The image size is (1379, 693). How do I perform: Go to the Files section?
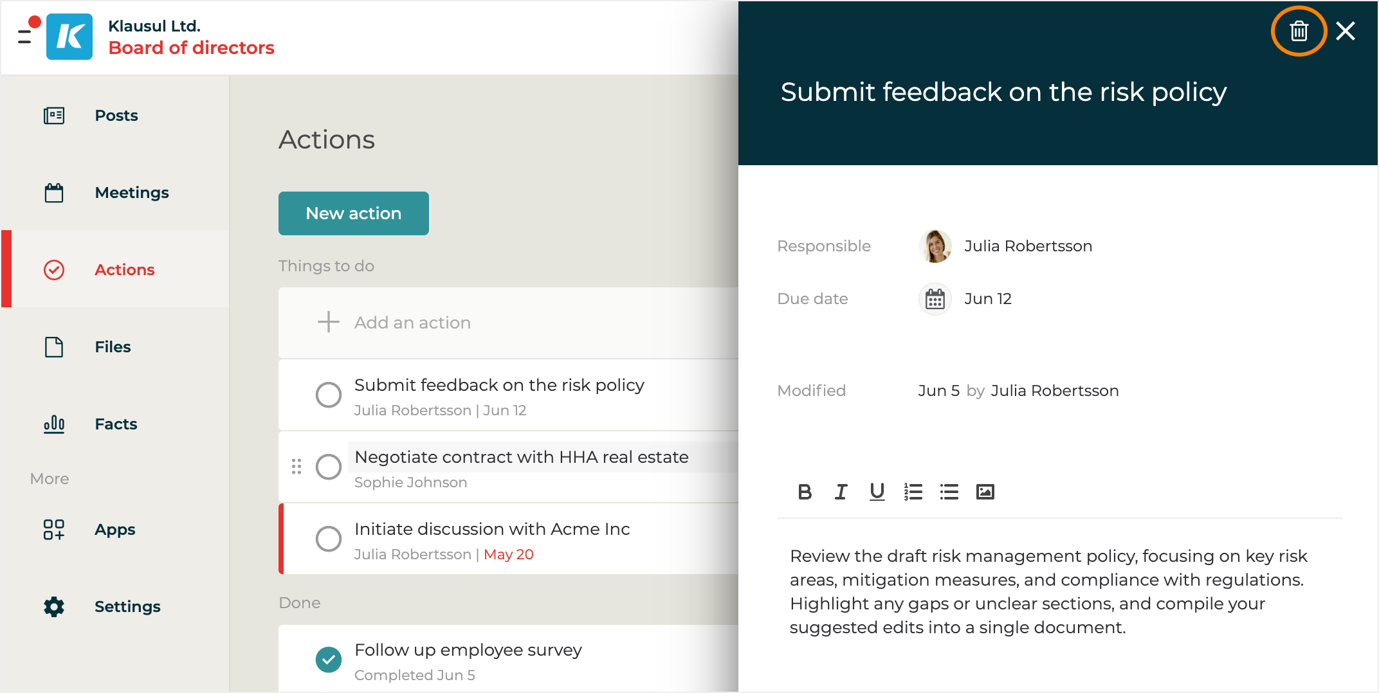(113, 347)
